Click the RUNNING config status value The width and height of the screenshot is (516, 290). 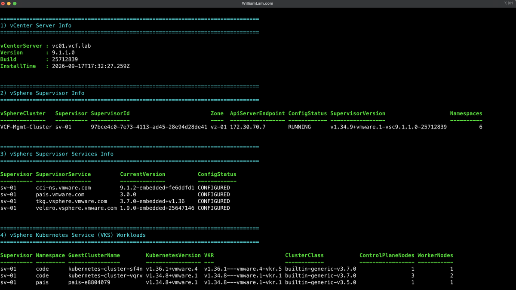tap(299, 127)
